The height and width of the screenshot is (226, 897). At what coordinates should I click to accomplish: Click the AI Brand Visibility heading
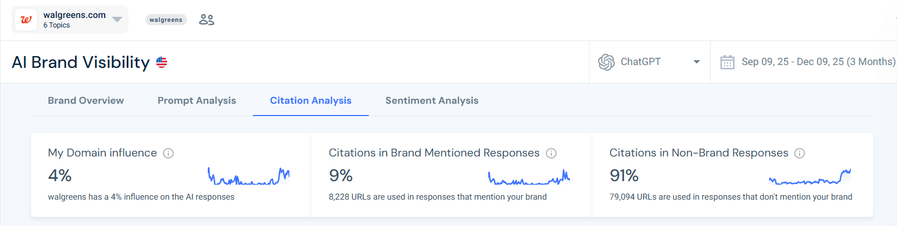[x=81, y=62]
